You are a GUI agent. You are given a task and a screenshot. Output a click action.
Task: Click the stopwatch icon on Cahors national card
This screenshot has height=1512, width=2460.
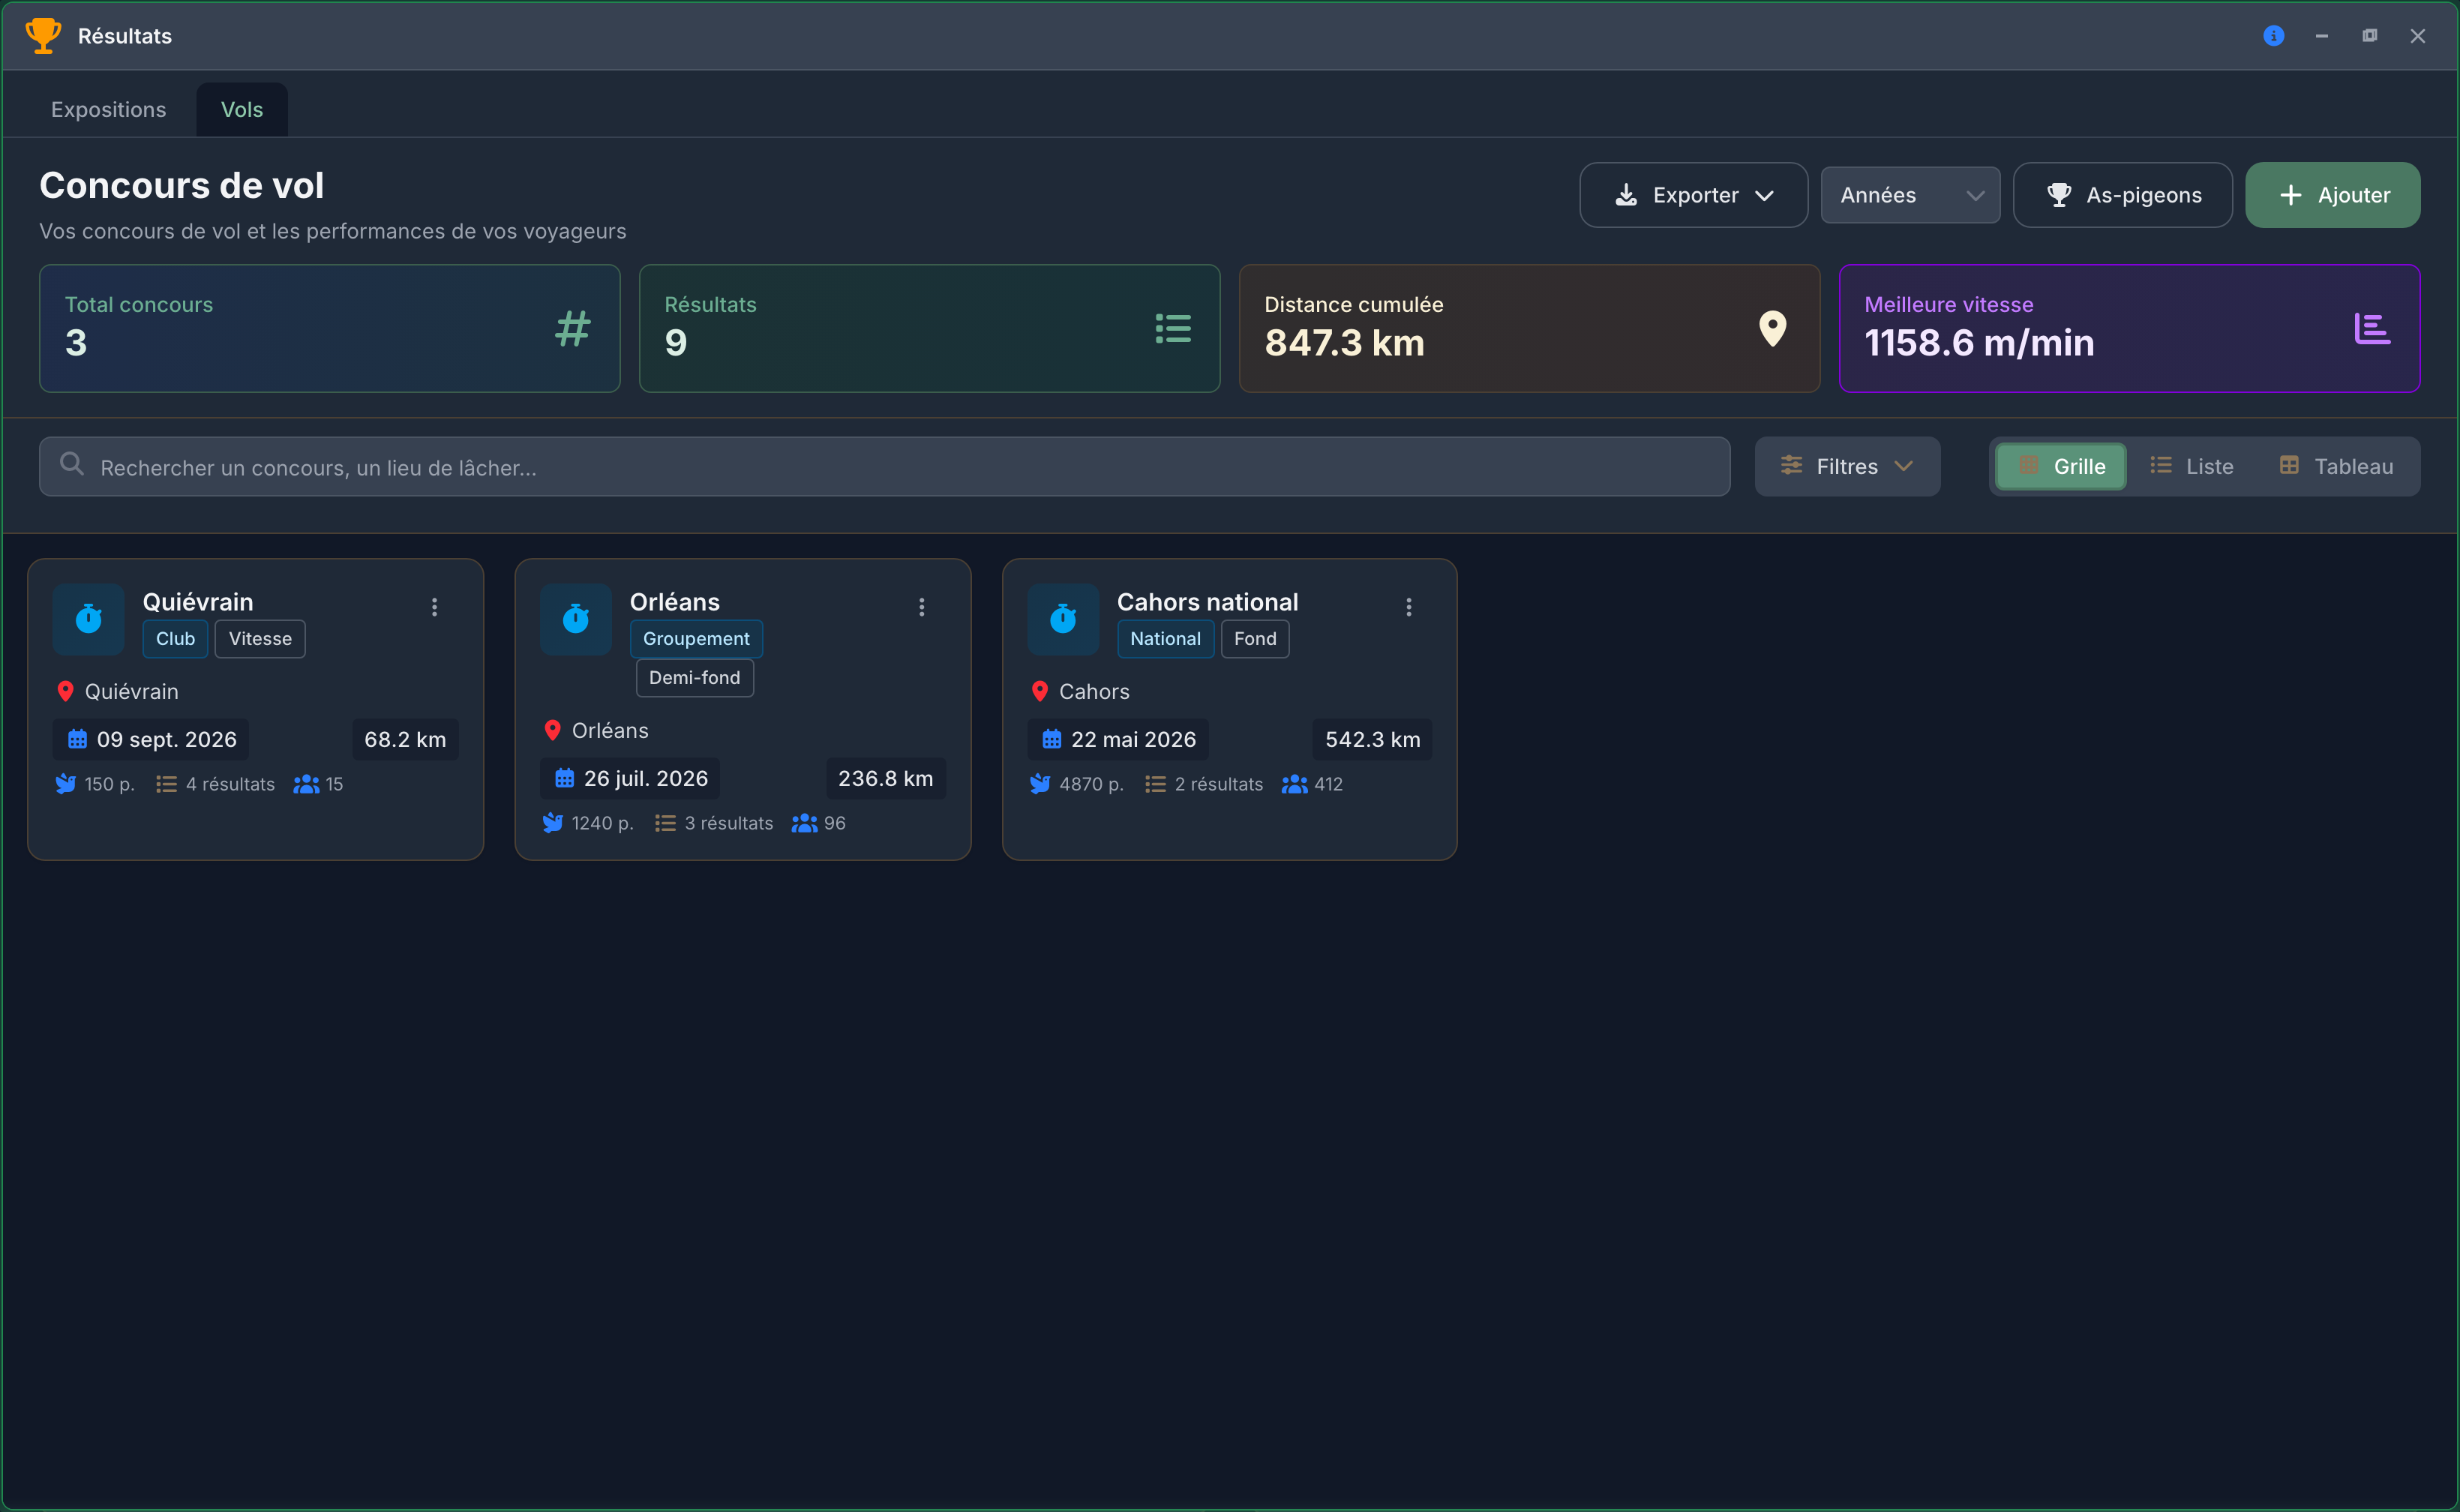coord(1063,619)
